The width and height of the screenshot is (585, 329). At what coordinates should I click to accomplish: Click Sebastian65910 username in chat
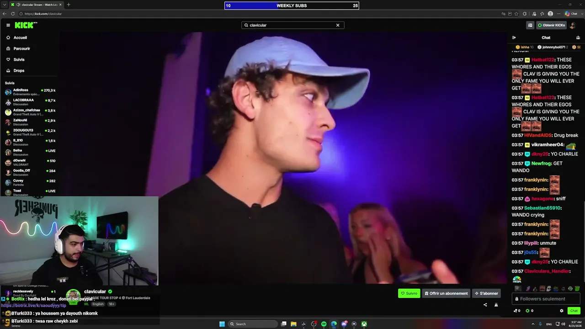point(542,208)
